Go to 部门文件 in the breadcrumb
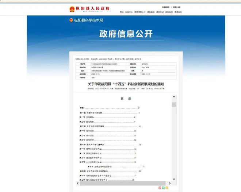The image size is (241, 192). pos(138,59)
